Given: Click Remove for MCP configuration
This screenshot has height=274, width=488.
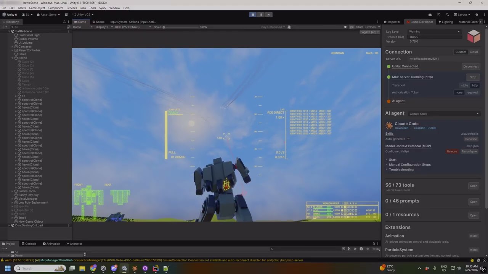Looking at the screenshot, I should tap(452, 151).
